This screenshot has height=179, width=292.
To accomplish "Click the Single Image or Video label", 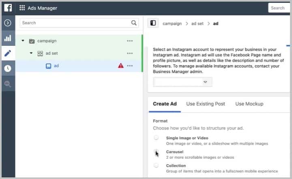I will coord(187,138).
